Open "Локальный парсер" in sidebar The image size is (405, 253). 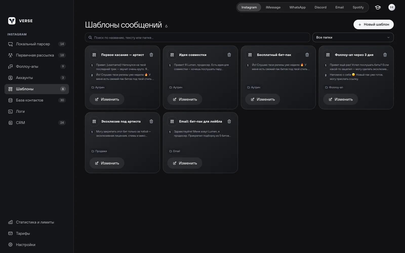click(x=37, y=44)
